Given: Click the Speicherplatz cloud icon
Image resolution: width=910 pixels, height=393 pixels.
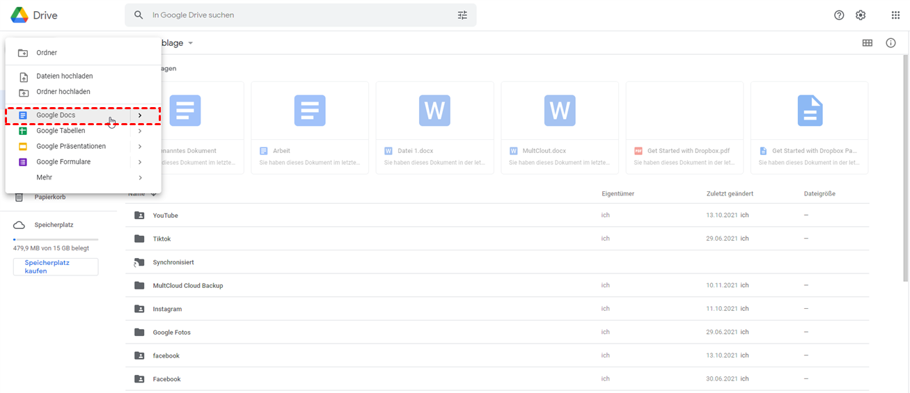Looking at the screenshot, I should [x=19, y=225].
